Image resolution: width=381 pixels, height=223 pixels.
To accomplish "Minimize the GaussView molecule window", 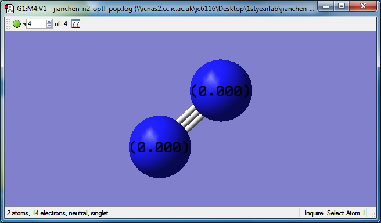I will [326, 6].
